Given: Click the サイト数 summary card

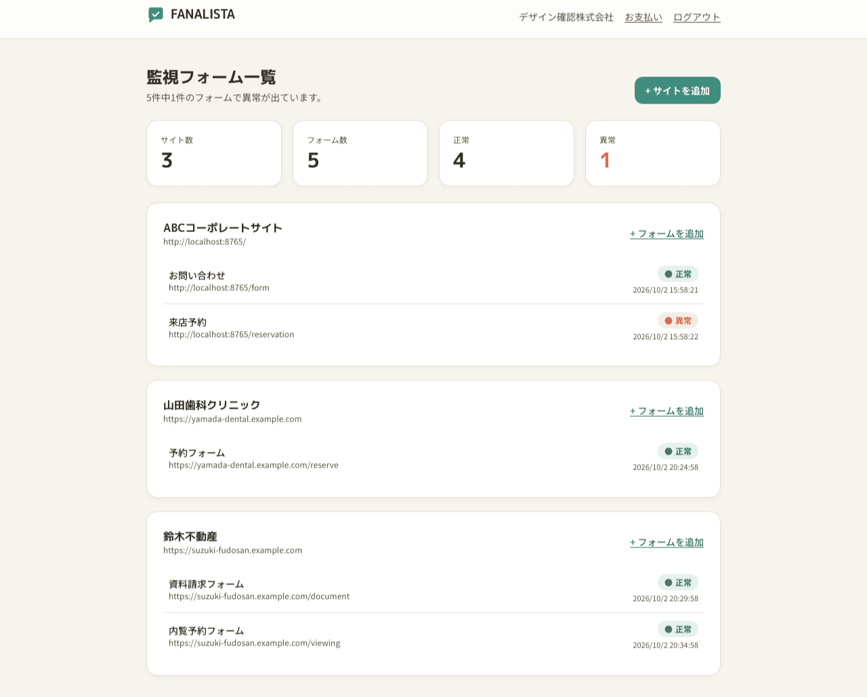Looking at the screenshot, I should (x=214, y=154).
